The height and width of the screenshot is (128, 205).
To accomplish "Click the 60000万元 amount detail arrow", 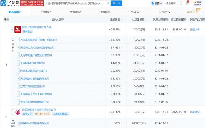I will coord(145,123).
